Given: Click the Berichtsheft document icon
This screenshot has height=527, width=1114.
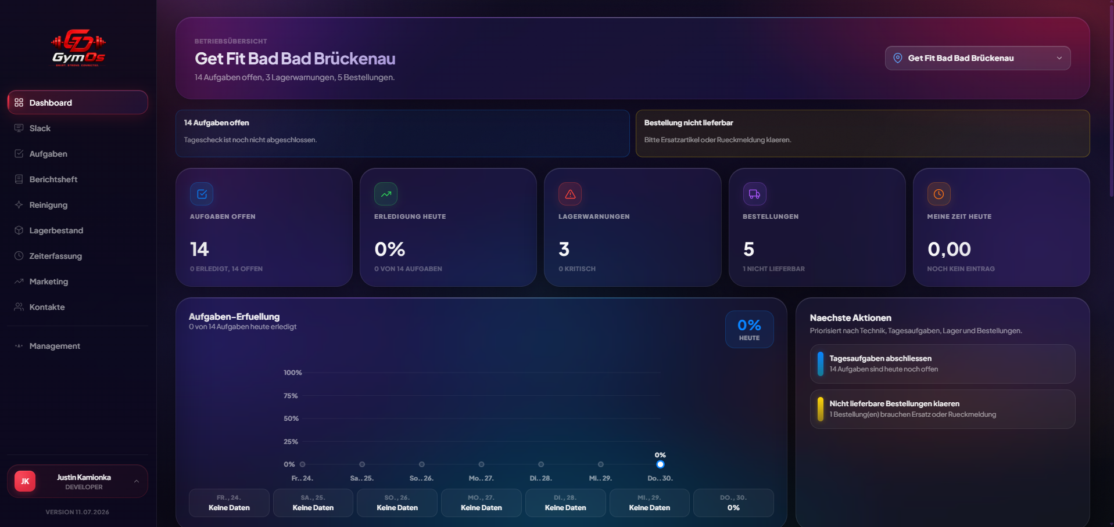Looking at the screenshot, I should pos(19,179).
